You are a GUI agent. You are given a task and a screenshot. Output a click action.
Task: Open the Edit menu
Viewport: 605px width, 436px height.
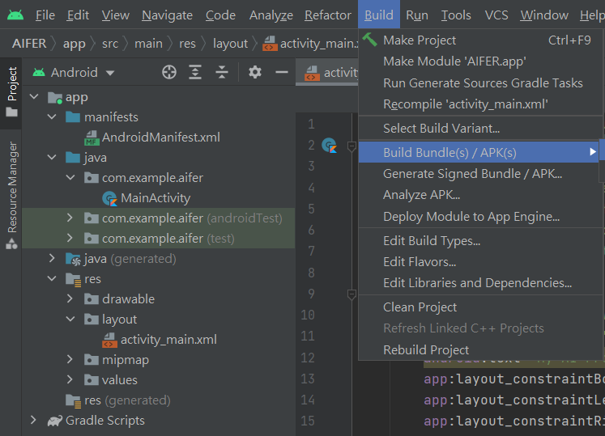pyautogui.click(x=78, y=15)
